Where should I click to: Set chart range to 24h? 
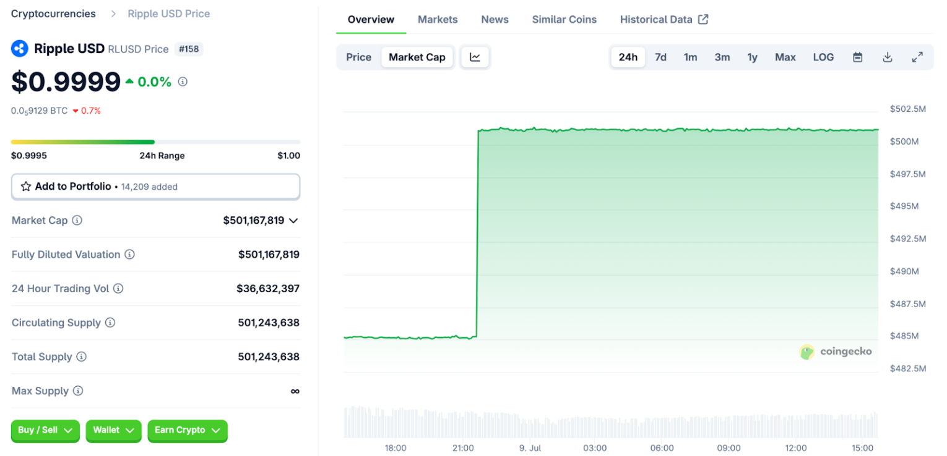click(628, 57)
